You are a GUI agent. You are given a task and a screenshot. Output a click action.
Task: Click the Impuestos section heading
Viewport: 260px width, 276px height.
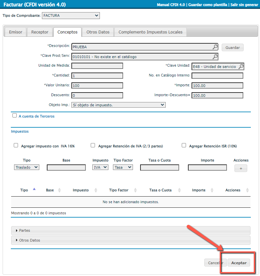coord(20,131)
